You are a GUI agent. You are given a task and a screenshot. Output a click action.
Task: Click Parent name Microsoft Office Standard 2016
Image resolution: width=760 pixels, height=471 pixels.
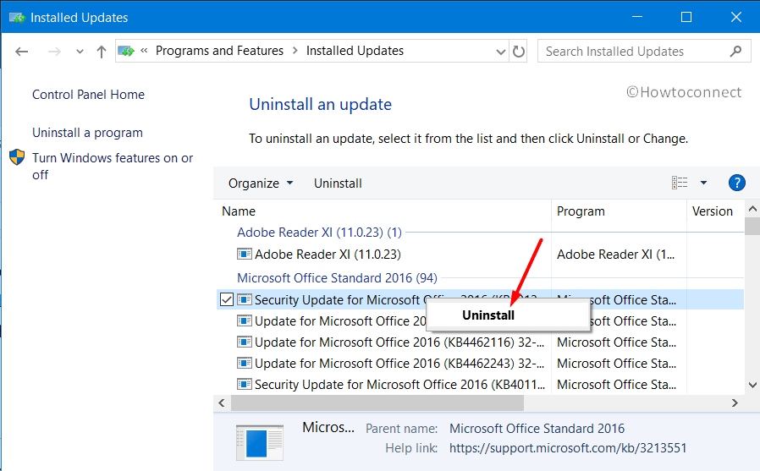tap(537, 429)
